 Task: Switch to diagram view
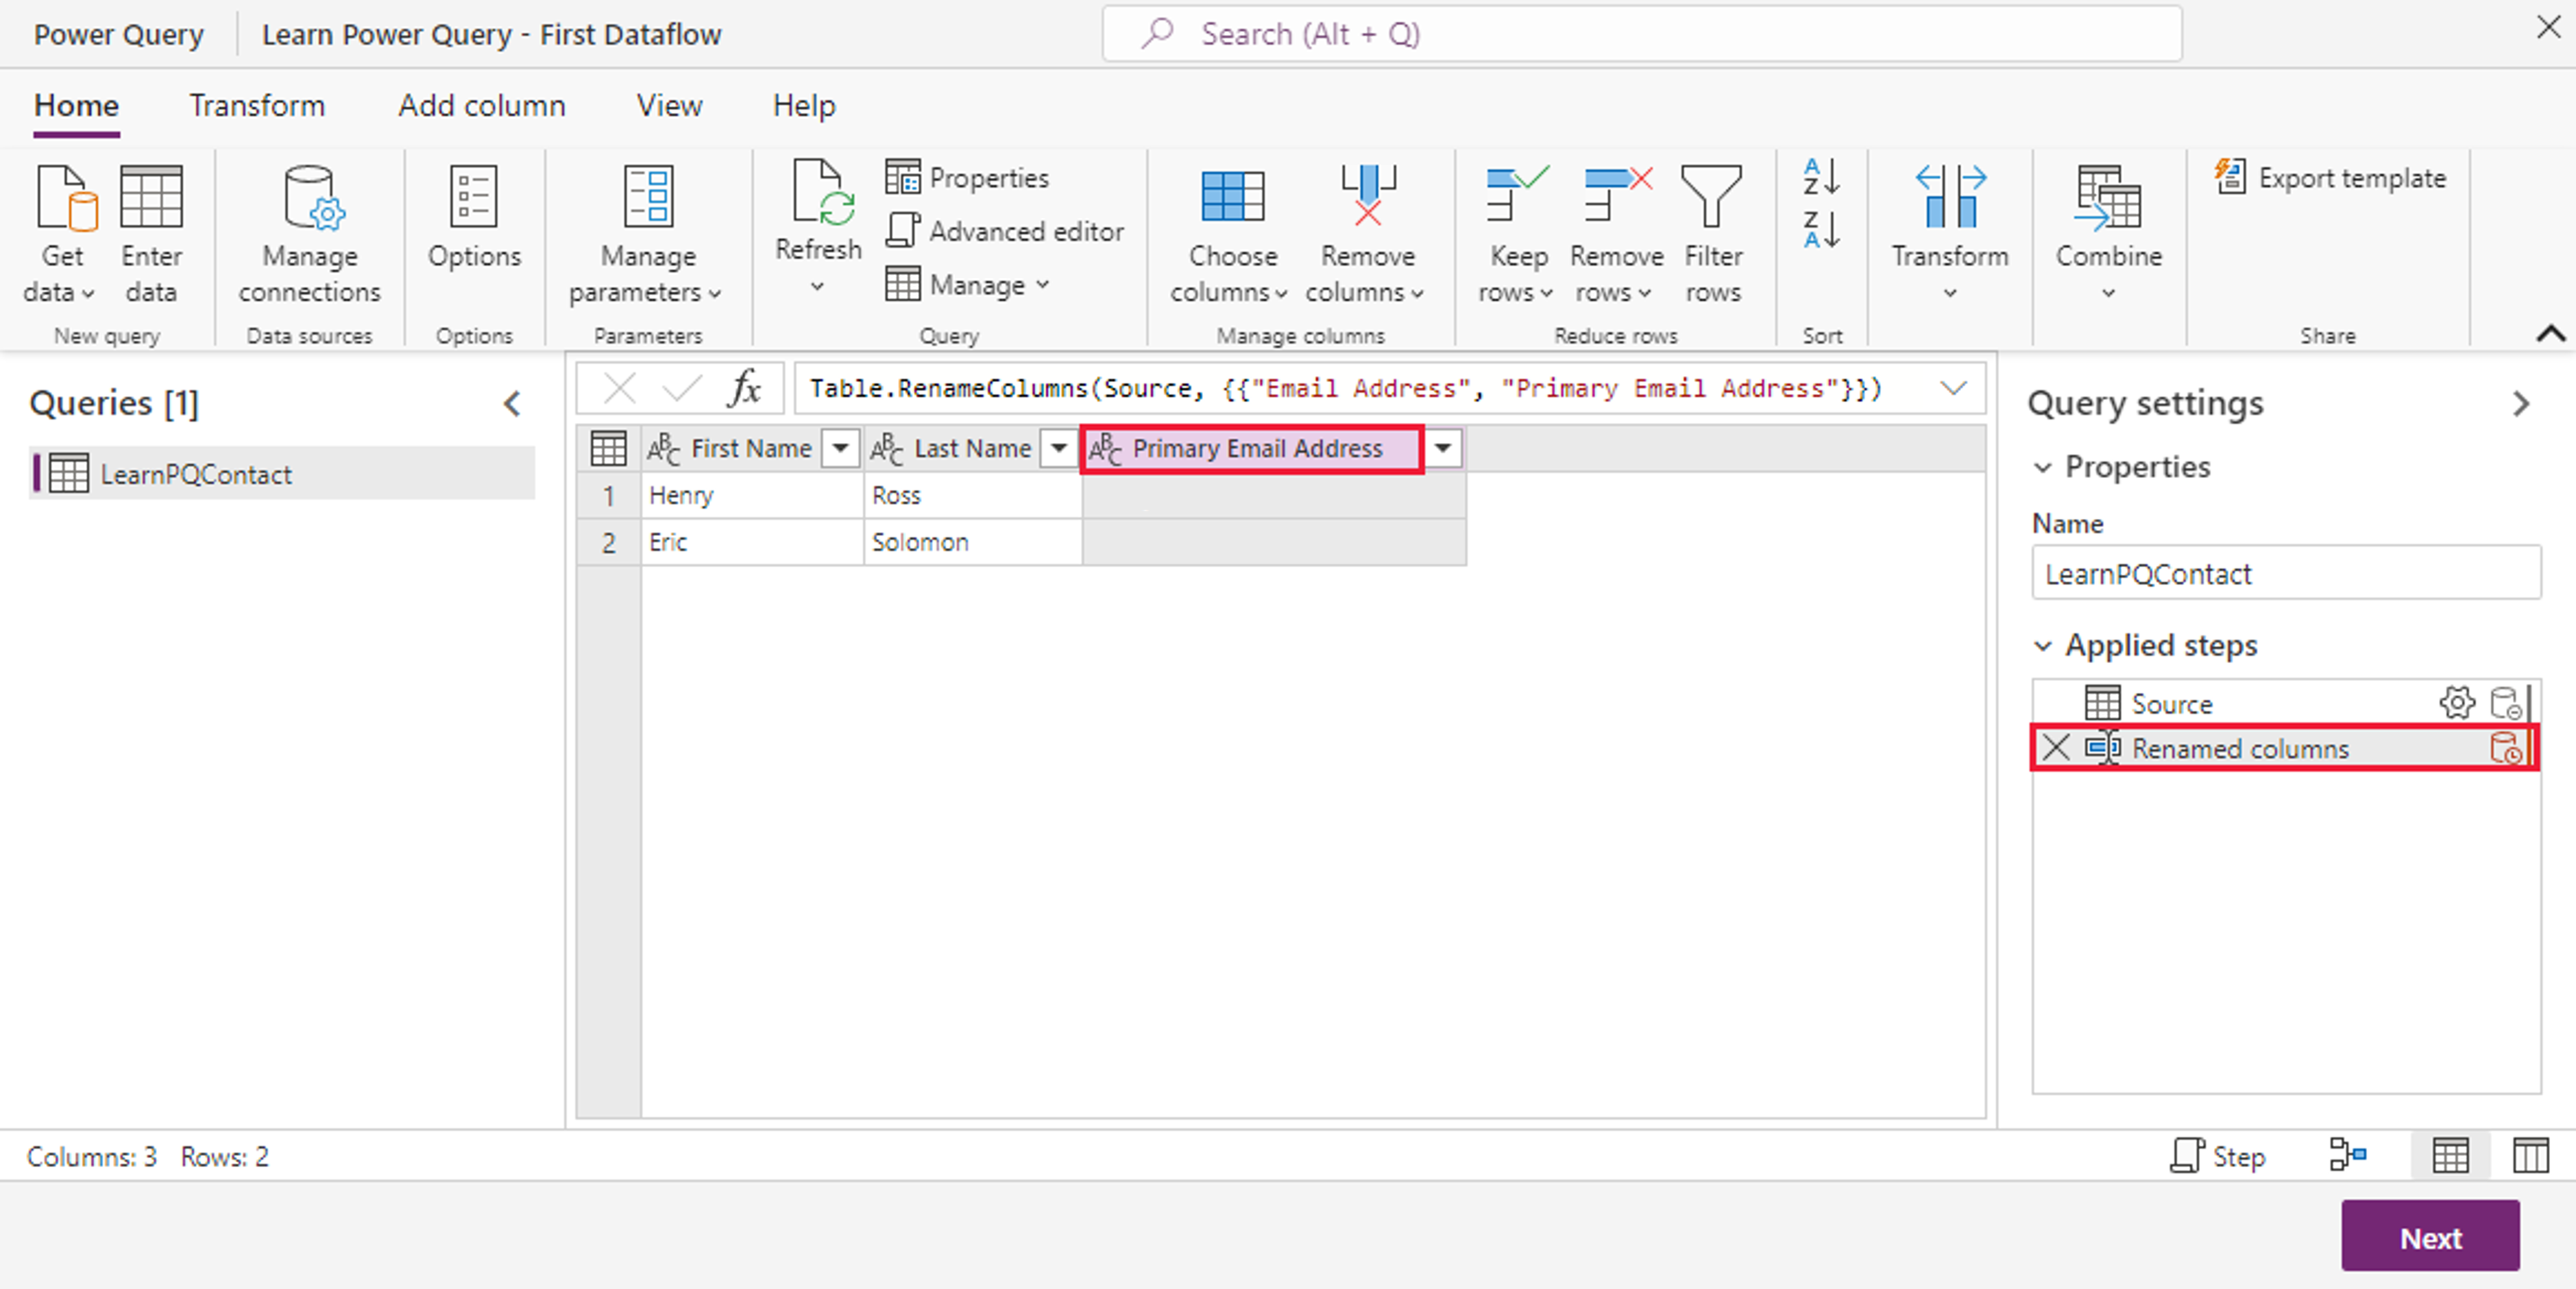pyautogui.click(x=2347, y=1156)
